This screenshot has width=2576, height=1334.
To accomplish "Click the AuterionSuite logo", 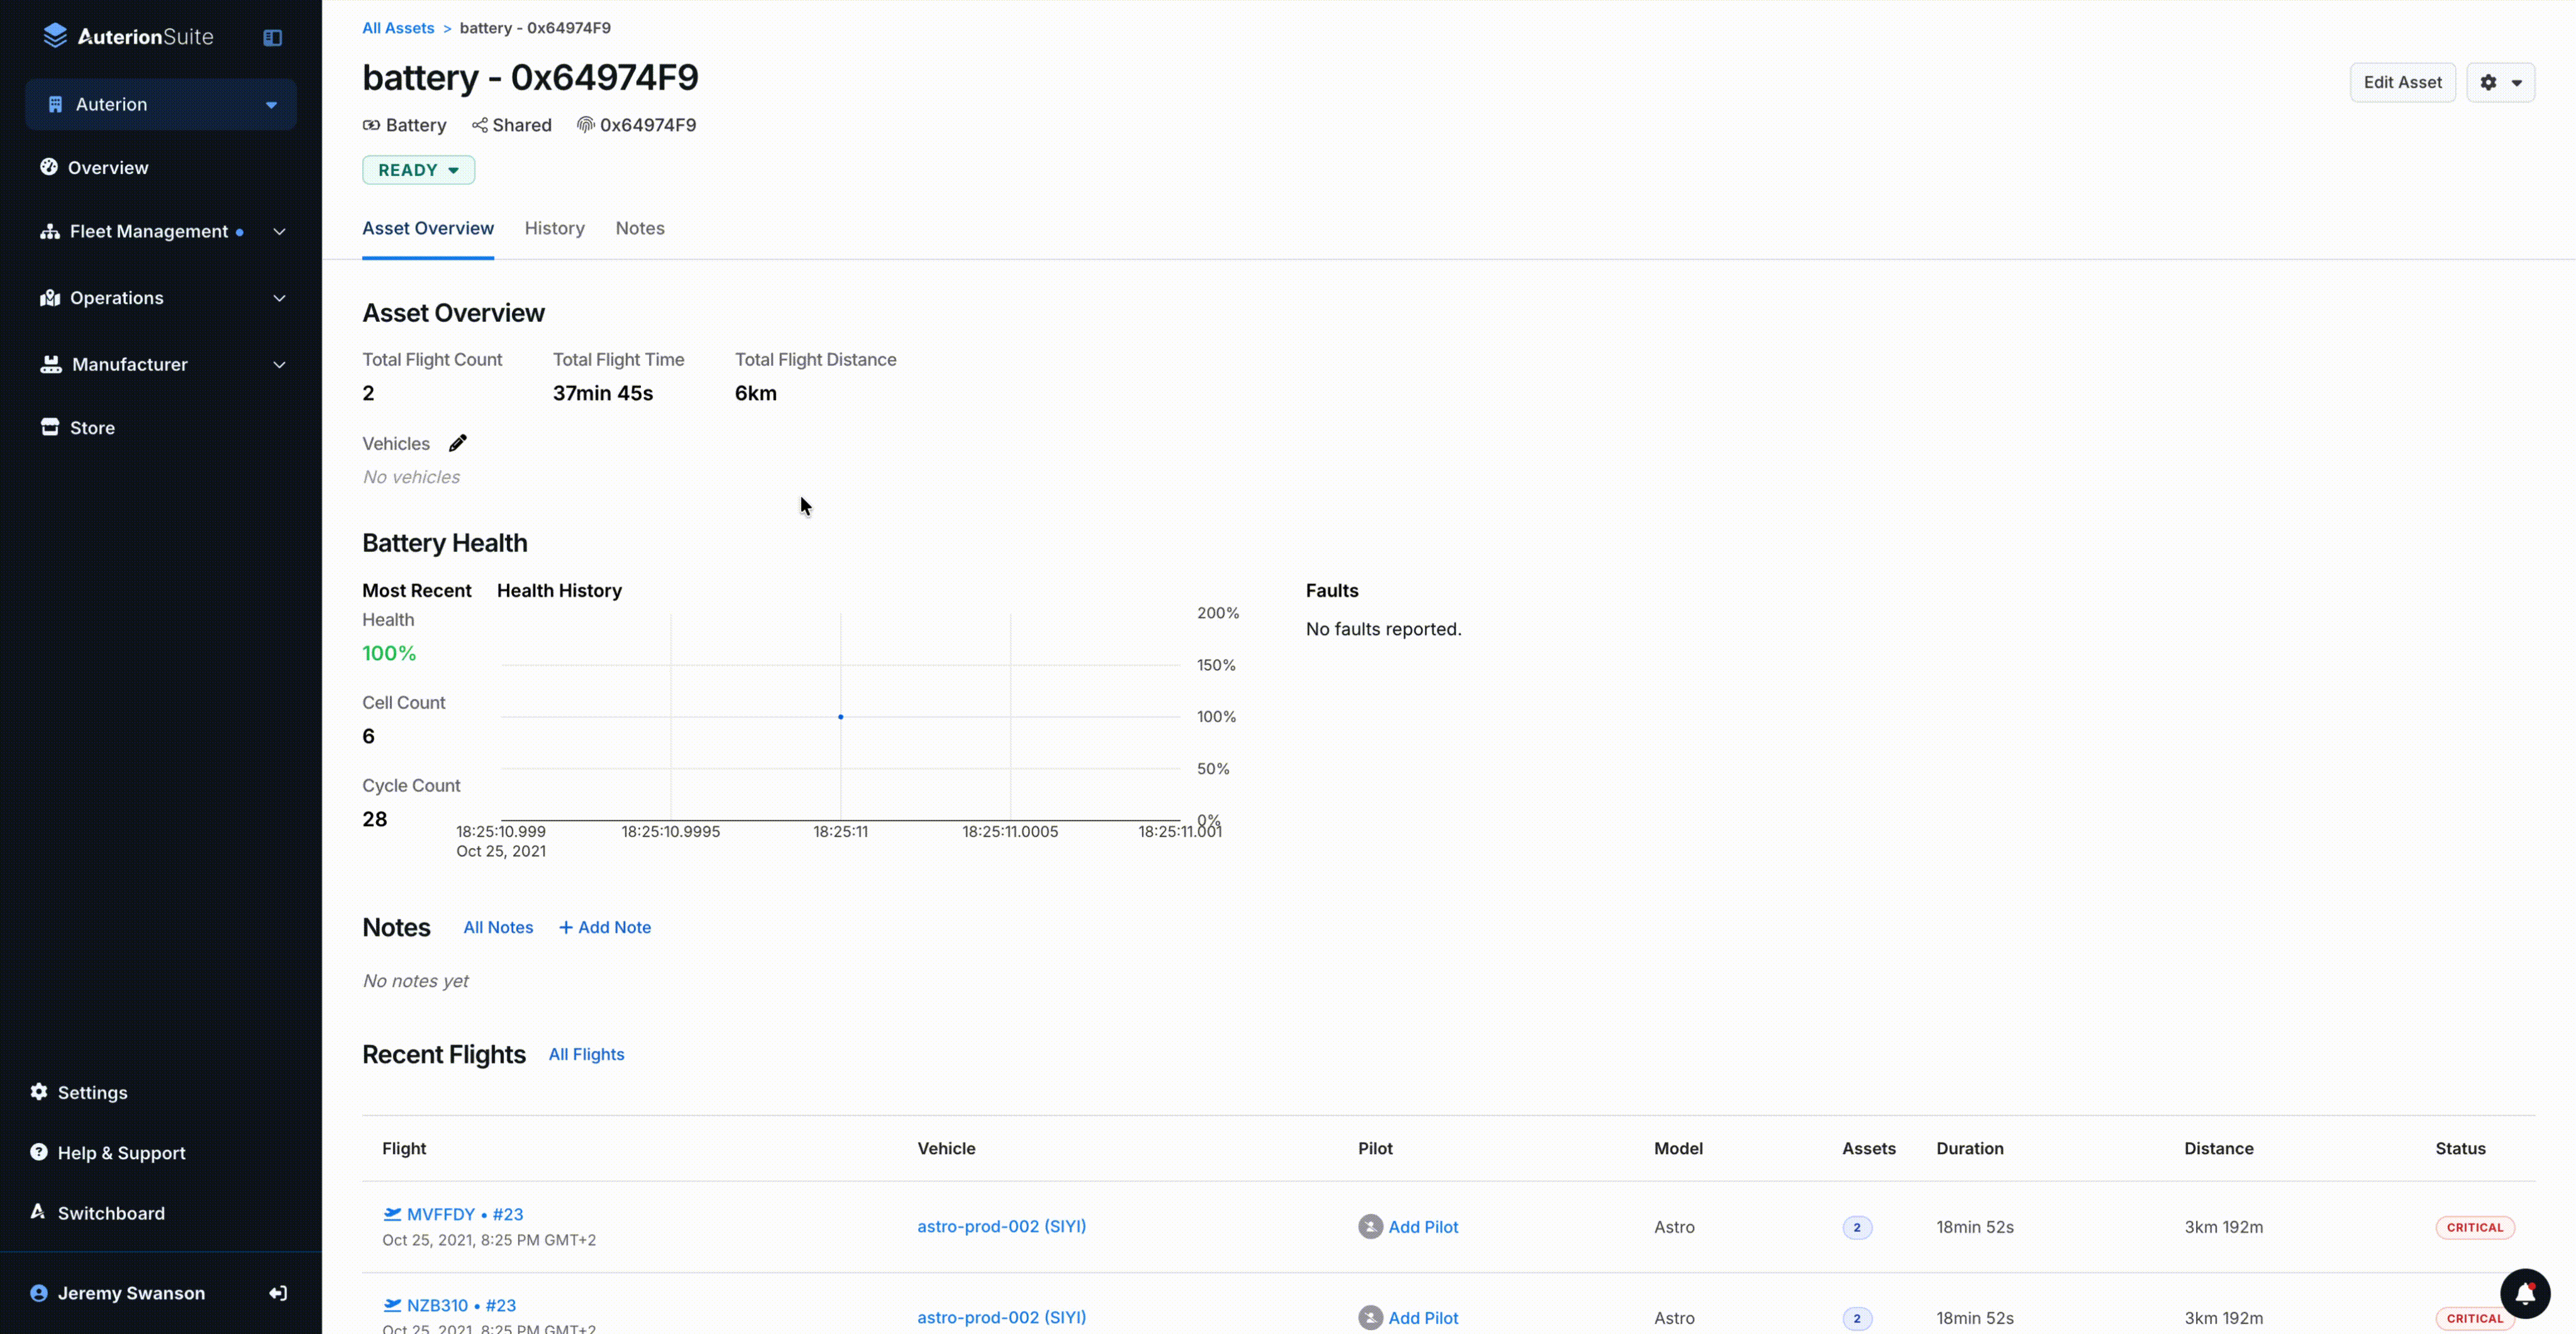I will pos(128,37).
